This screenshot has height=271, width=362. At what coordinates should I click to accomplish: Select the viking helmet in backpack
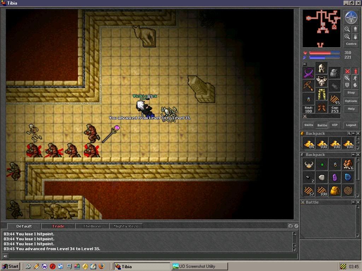[x=309, y=164]
